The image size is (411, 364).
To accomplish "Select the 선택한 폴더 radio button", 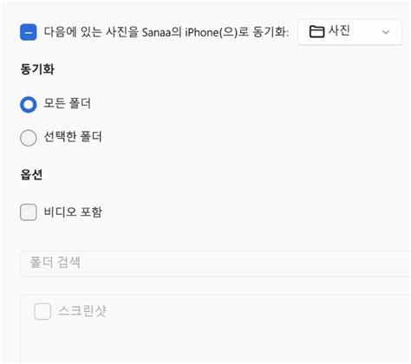I will [x=29, y=138].
